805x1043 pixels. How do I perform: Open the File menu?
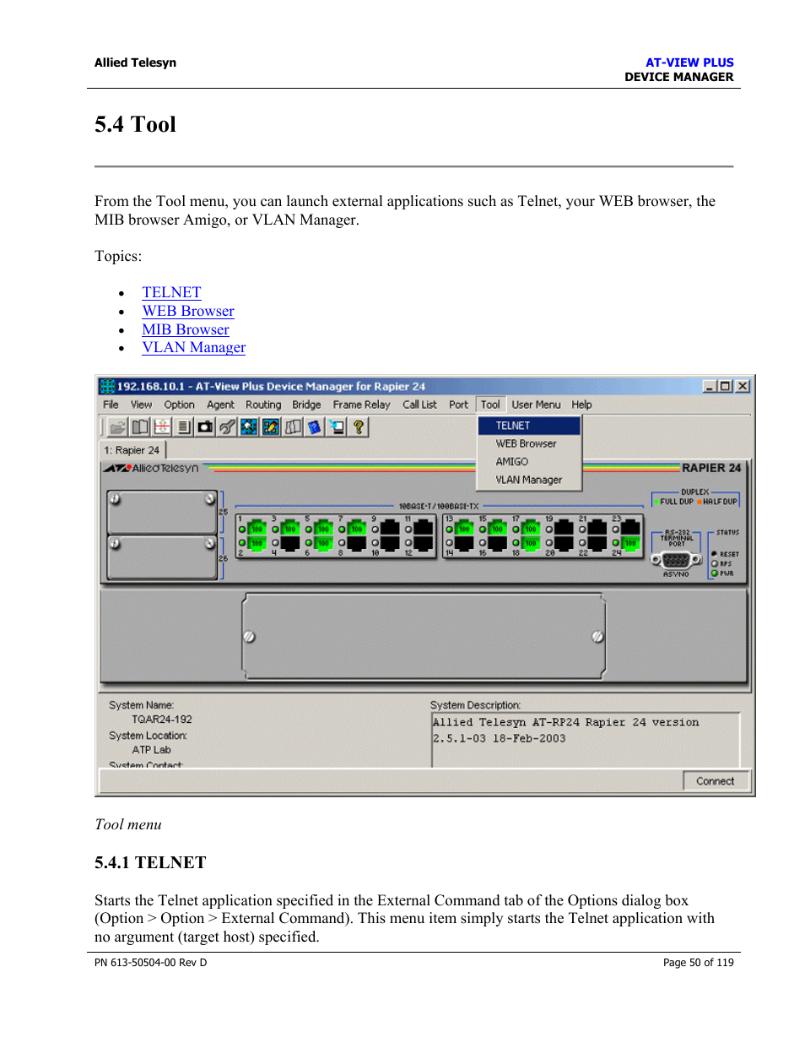click(111, 405)
